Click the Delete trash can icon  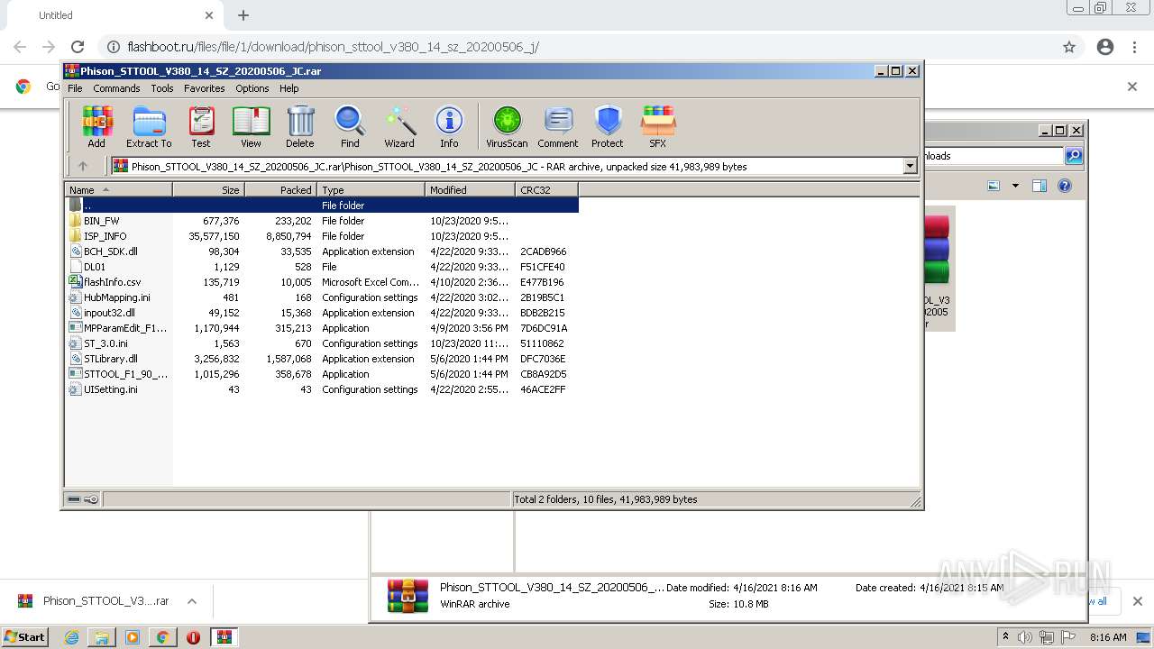pyautogui.click(x=300, y=126)
